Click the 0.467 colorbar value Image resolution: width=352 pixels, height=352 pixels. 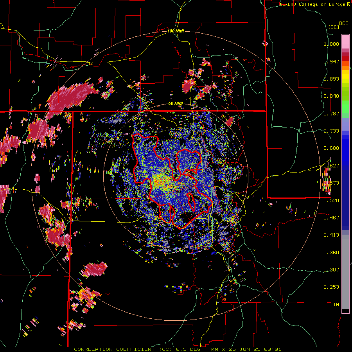coord(331,217)
